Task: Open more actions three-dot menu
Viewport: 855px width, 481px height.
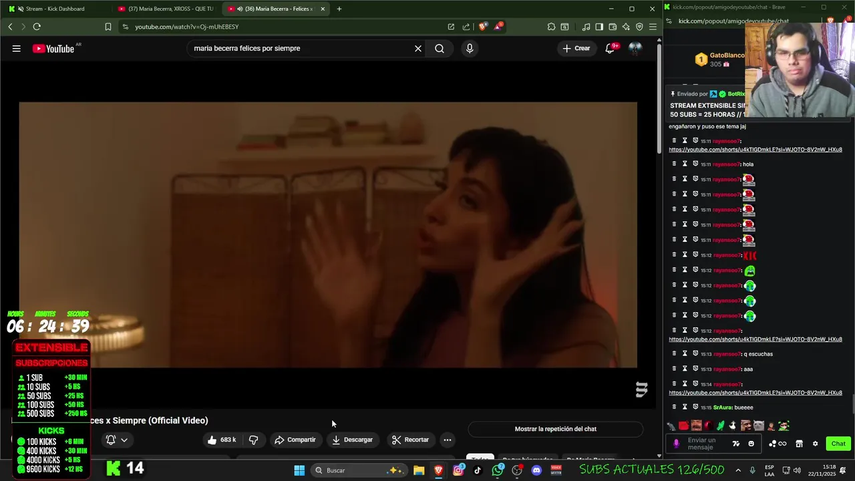Action: point(448,440)
